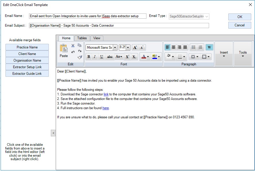The image size is (255, 171).
Task: Switch to the Home tab
Action: (66, 38)
